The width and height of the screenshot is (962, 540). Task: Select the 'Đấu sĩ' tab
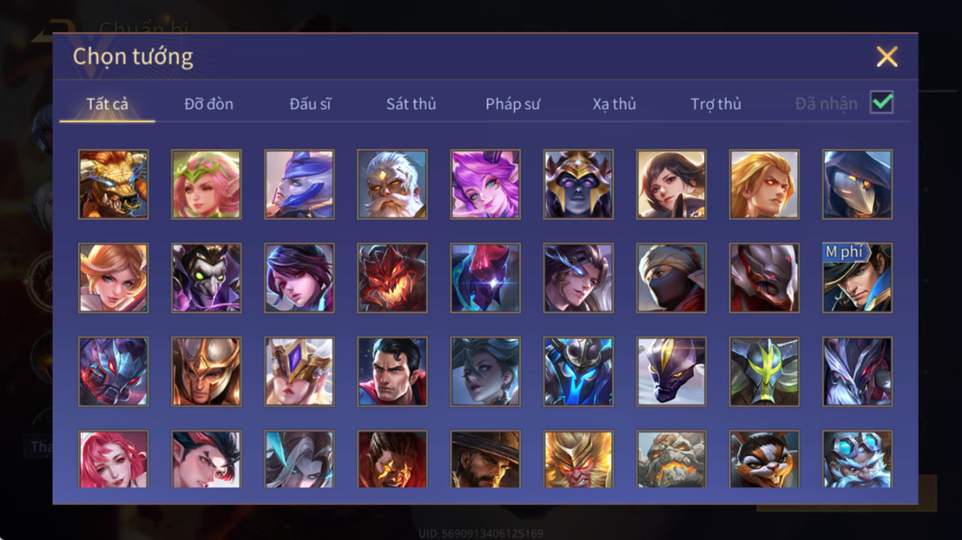click(310, 104)
